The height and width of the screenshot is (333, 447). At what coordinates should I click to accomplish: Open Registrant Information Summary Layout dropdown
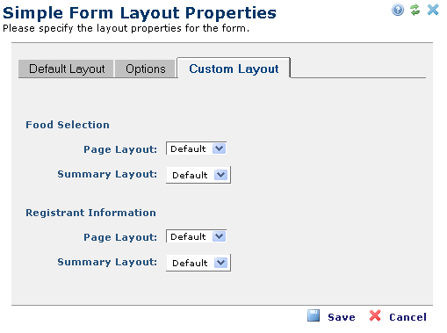tap(198, 263)
